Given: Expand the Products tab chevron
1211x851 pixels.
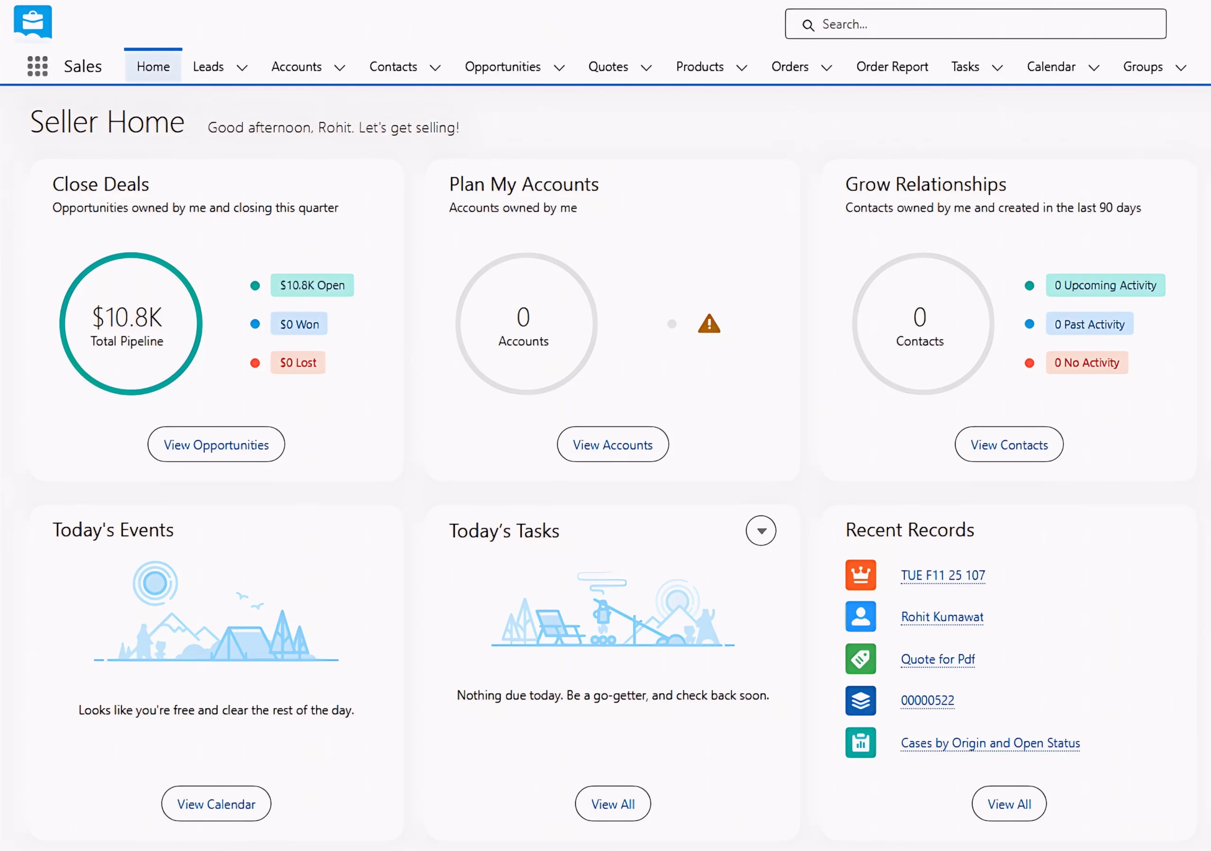Looking at the screenshot, I should 742,68.
